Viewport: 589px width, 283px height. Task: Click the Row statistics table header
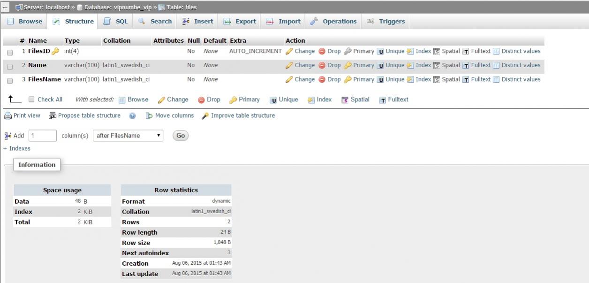click(176, 190)
